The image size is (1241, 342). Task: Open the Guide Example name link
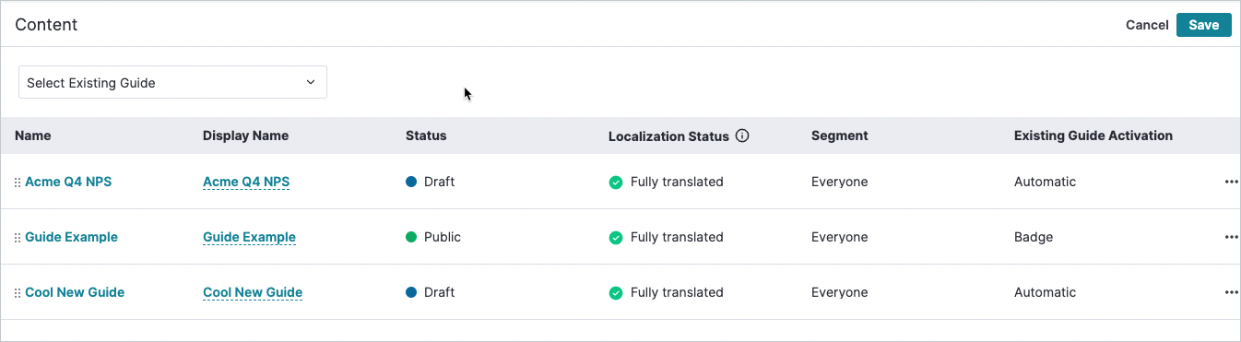(x=71, y=237)
